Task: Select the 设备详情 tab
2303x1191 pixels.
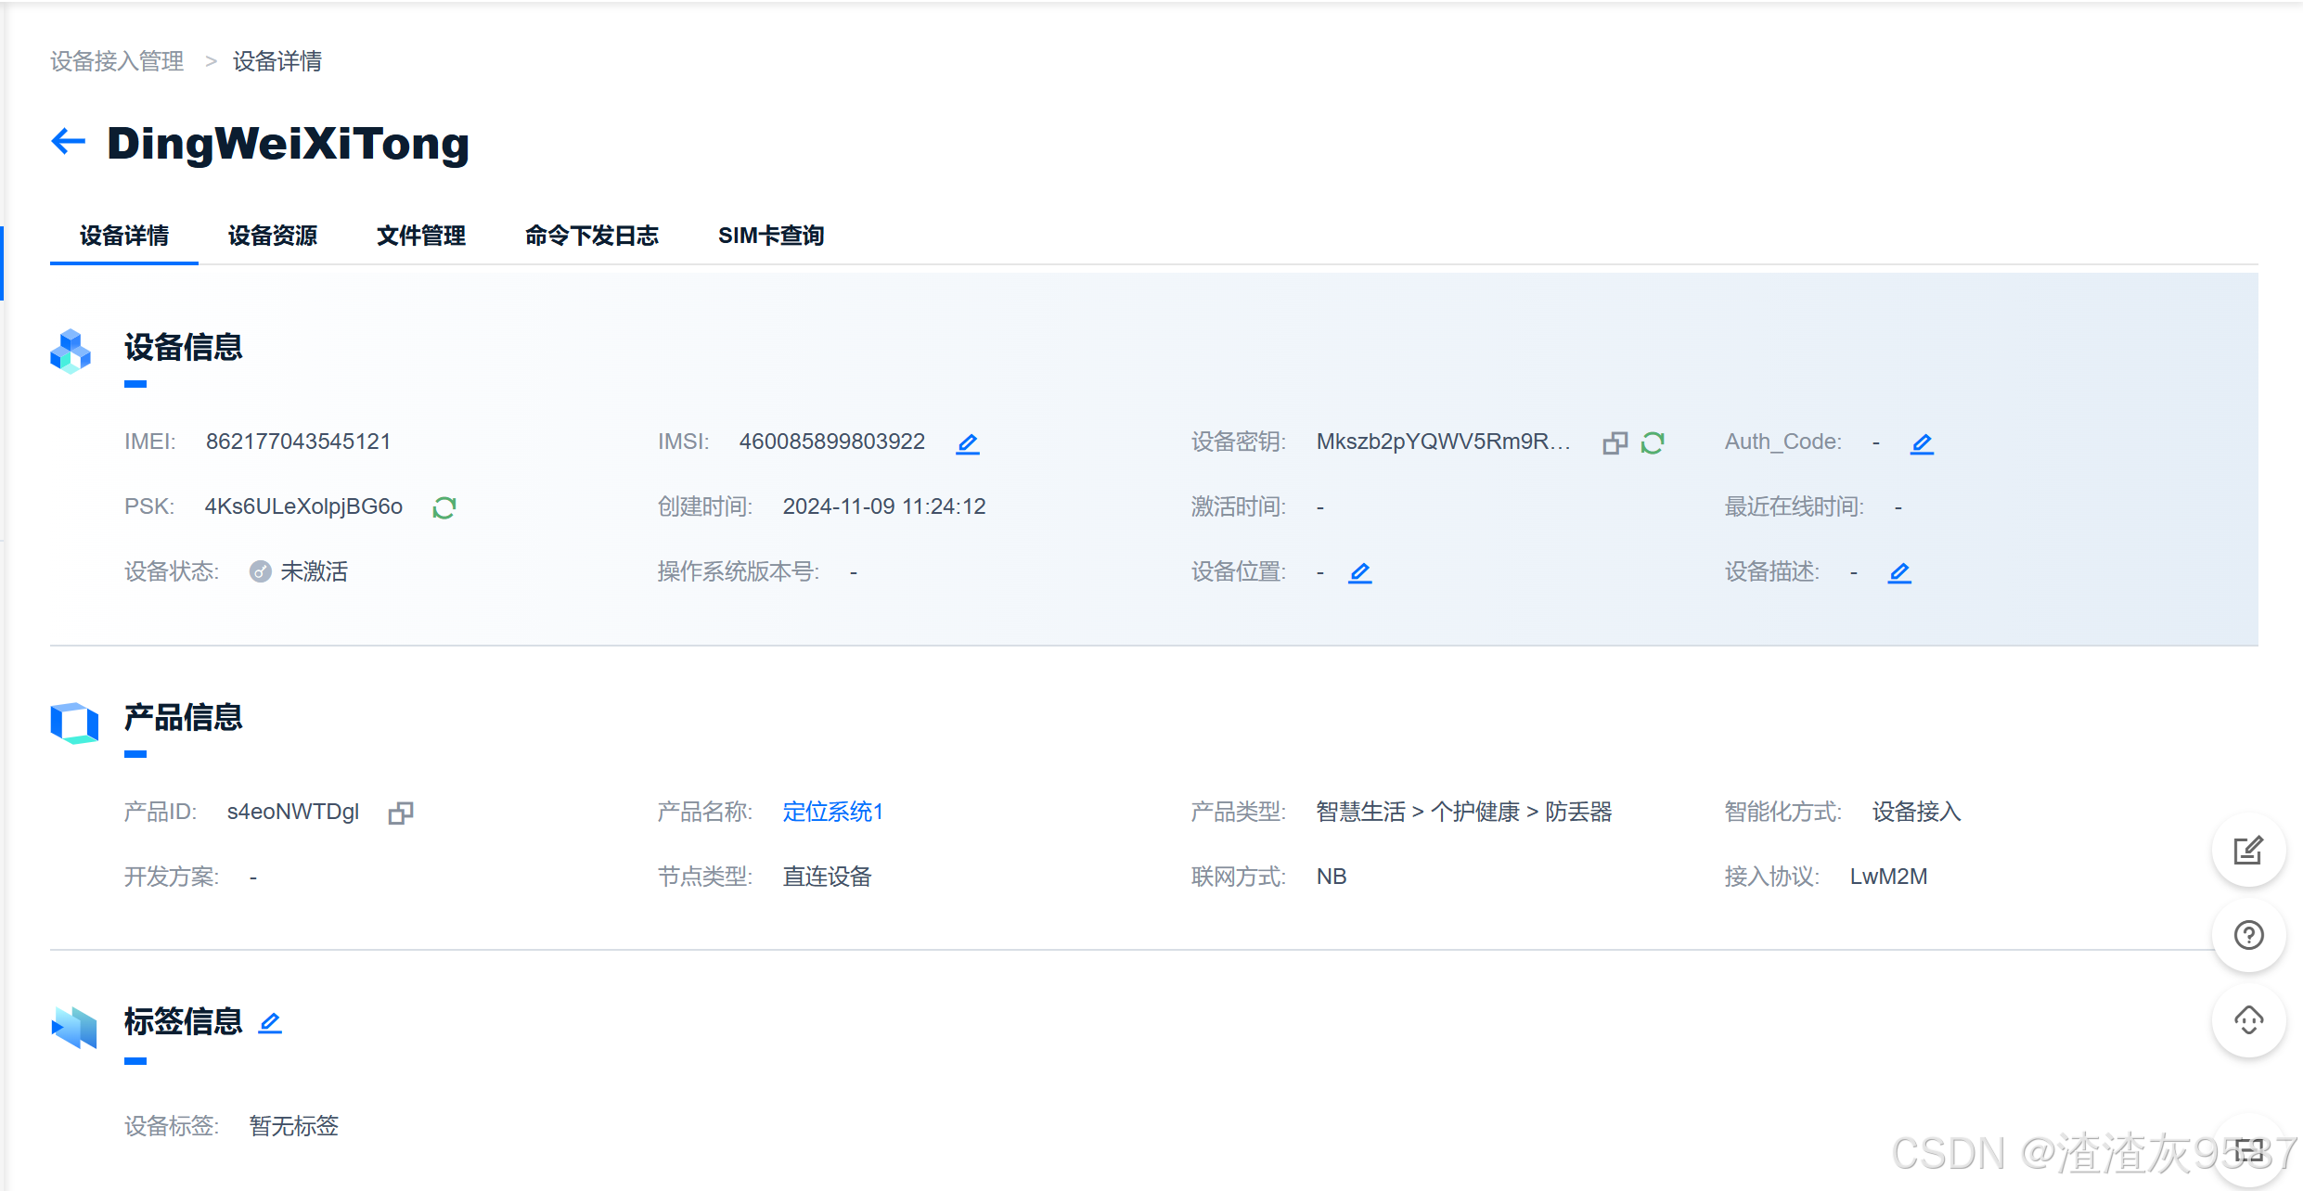Action: 124,236
